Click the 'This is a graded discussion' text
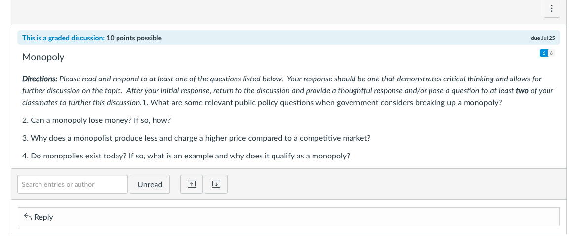The width and height of the screenshot is (588, 236). coord(63,38)
